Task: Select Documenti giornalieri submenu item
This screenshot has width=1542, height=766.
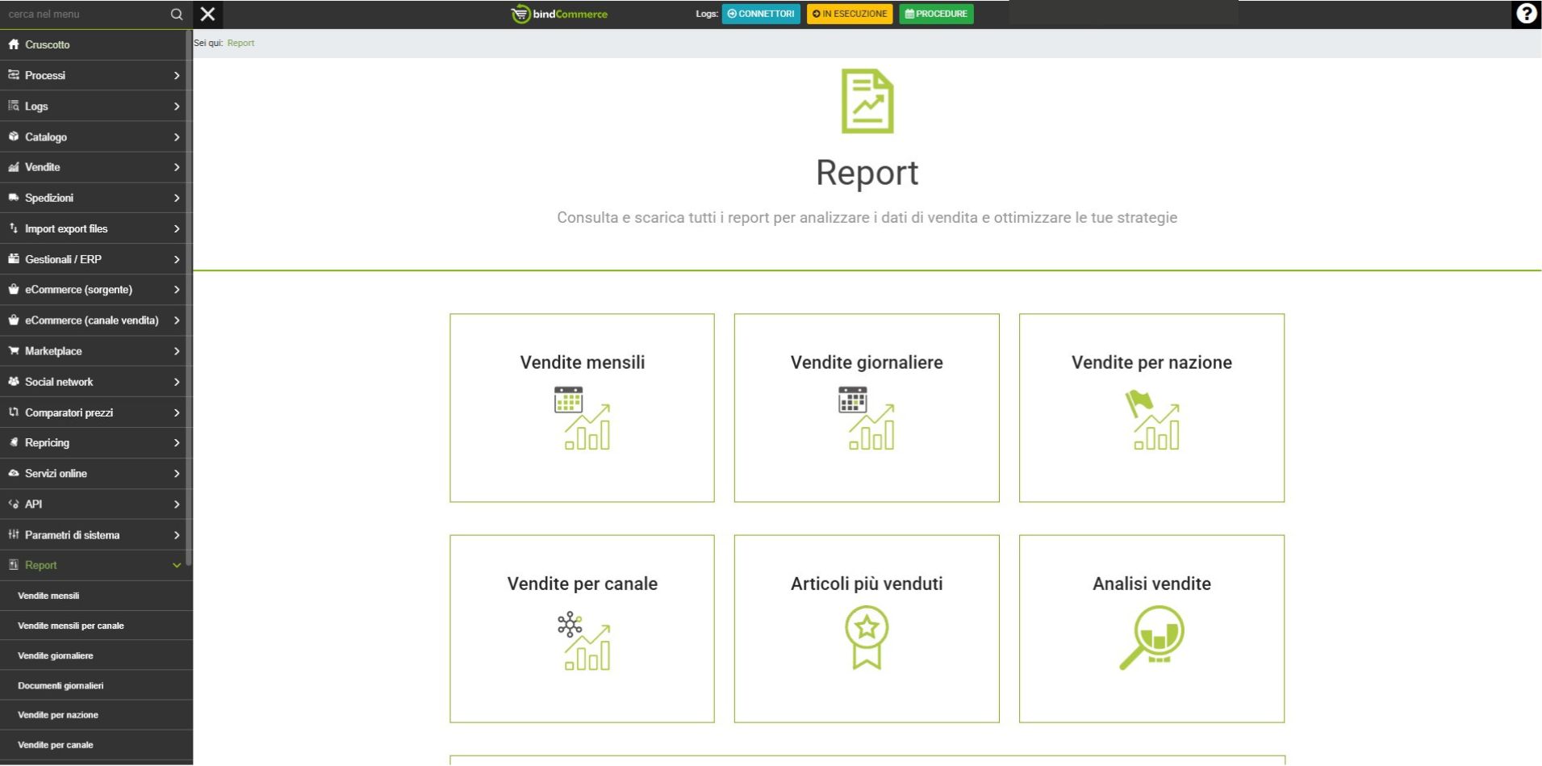Action: 61,685
